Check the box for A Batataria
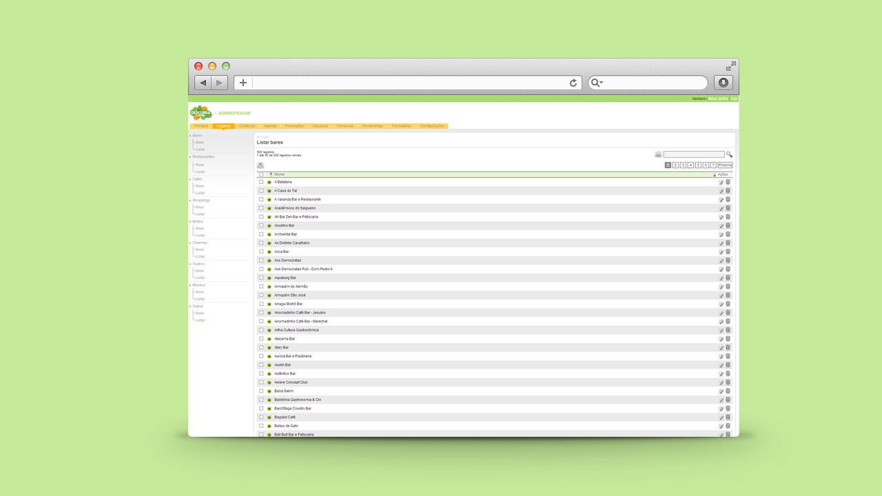 tap(261, 182)
